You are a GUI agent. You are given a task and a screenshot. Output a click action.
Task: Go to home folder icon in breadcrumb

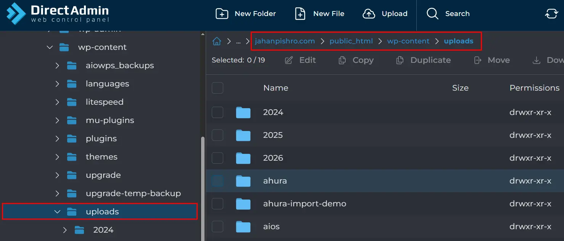(217, 41)
